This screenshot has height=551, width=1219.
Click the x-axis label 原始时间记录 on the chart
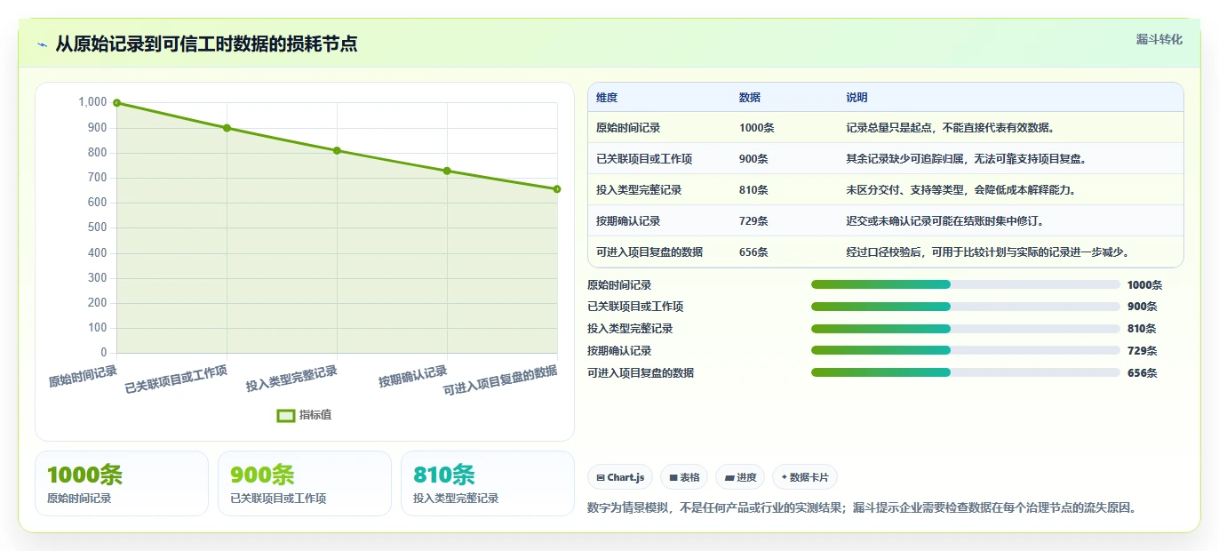pos(83,377)
